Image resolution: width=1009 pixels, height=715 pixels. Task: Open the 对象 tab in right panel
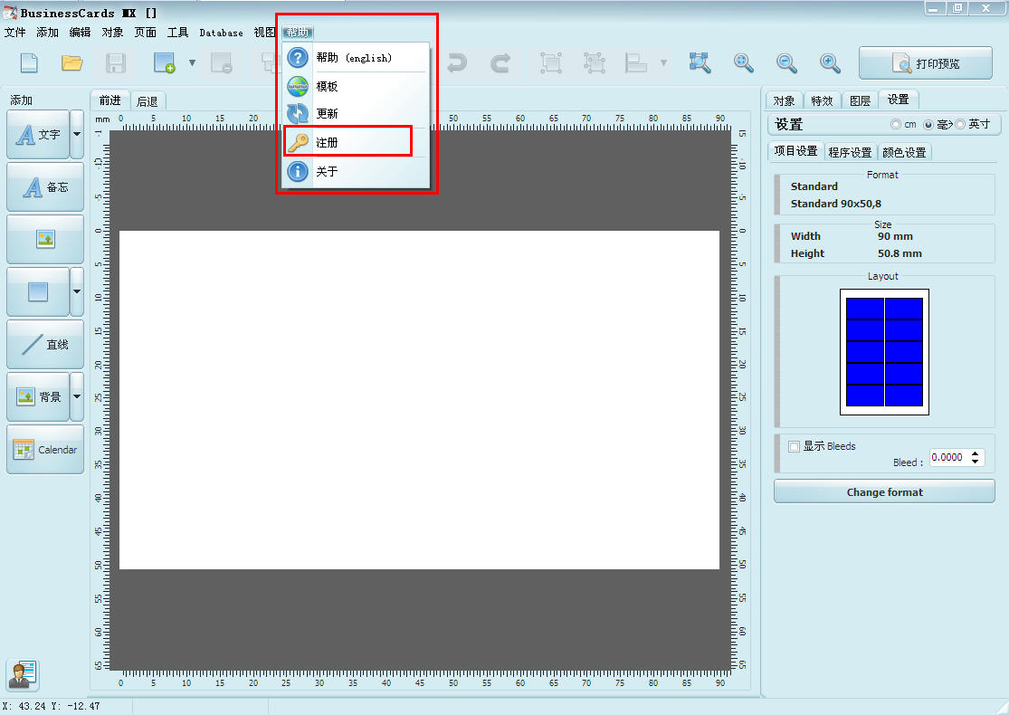point(784,101)
